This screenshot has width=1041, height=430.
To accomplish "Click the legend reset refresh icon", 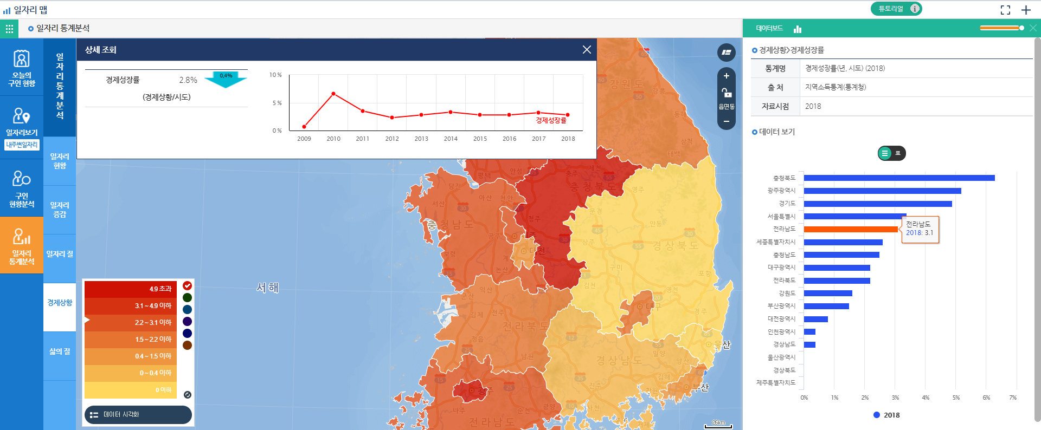I will 187,395.
